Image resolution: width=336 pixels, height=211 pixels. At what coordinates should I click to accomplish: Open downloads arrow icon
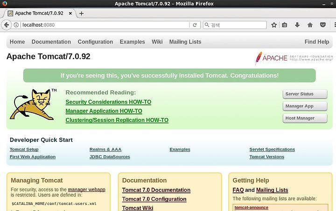point(297,25)
